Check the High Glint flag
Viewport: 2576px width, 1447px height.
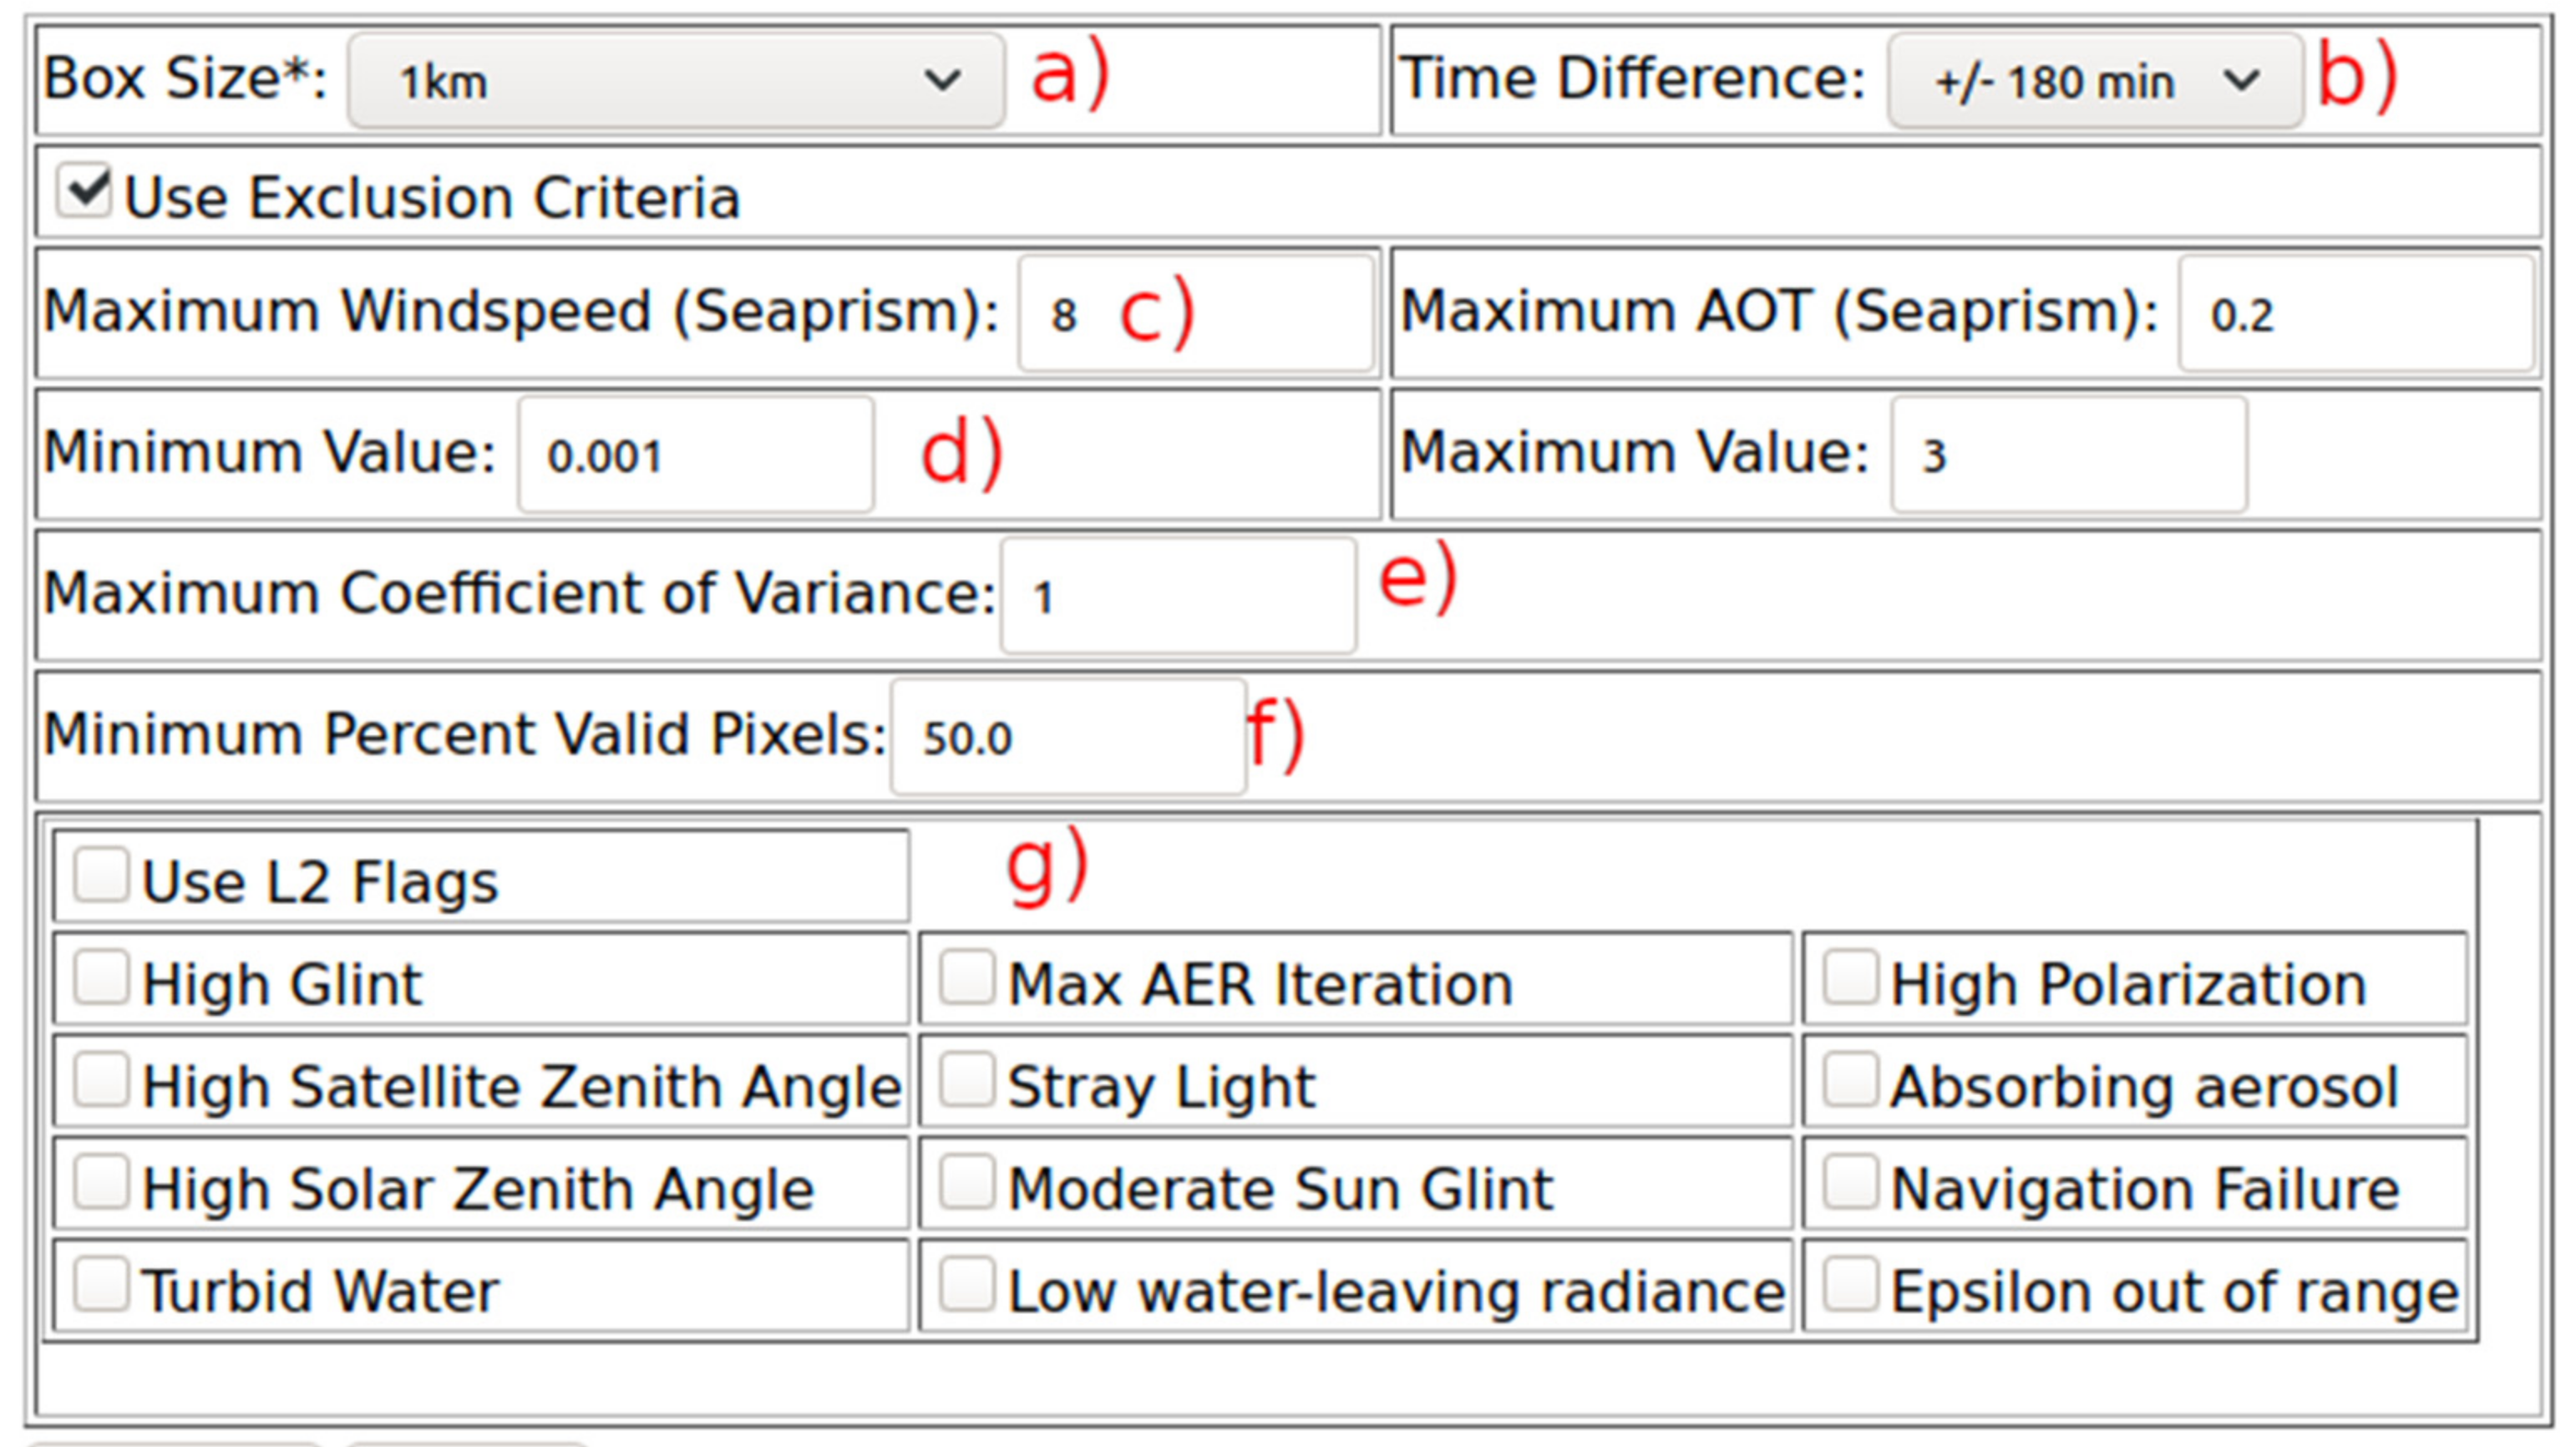[x=101, y=977]
